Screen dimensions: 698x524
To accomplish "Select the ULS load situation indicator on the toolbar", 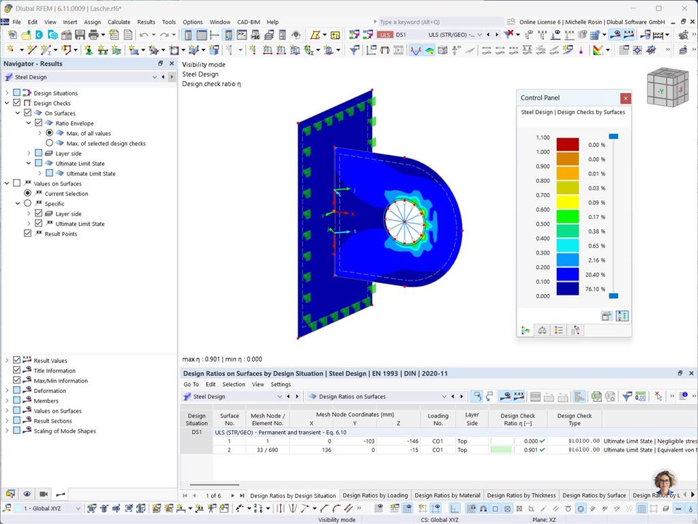I will [384, 34].
